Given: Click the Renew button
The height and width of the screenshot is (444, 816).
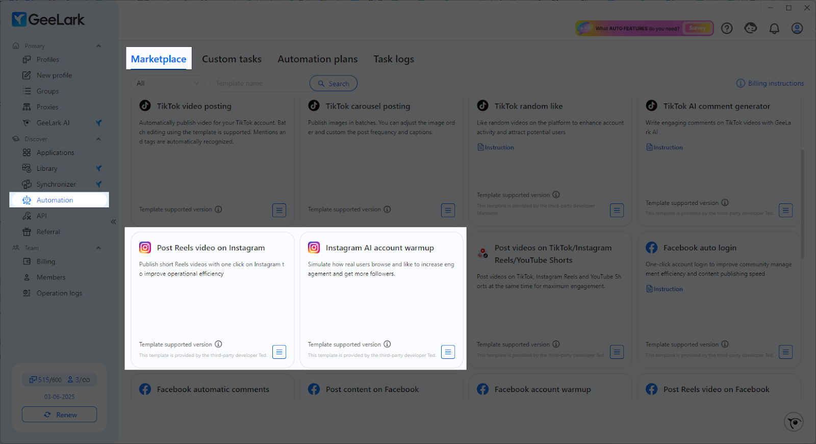Looking at the screenshot, I should coord(59,414).
